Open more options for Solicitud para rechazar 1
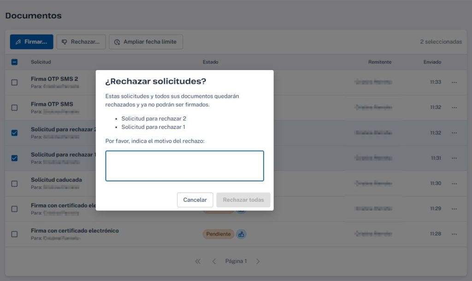472x281 pixels. (x=454, y=158)
